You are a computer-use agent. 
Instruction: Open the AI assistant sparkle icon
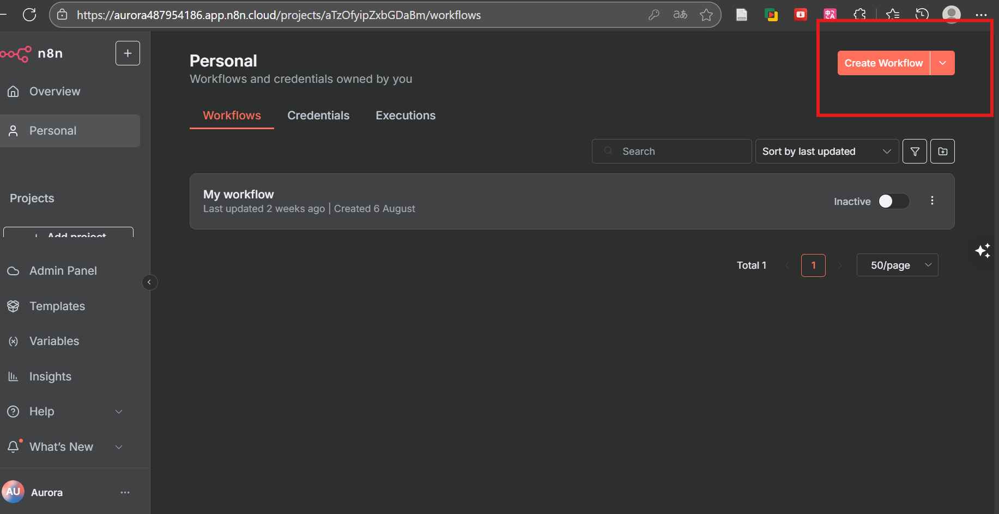[983, 251]
